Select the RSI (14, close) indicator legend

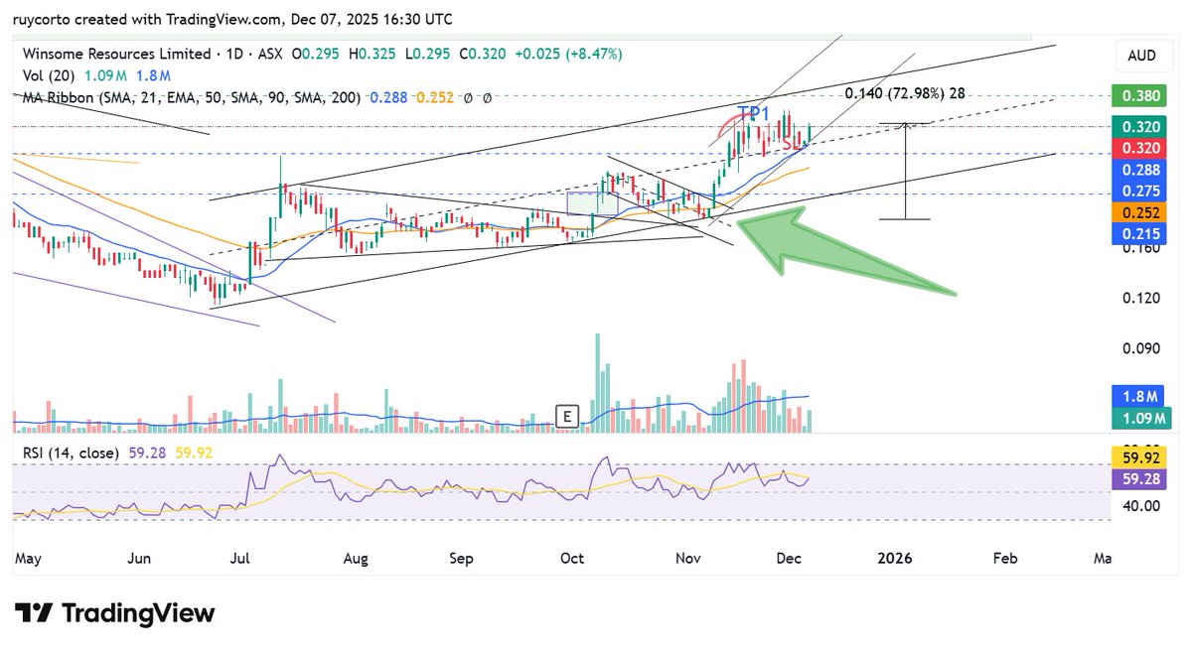click(72, 453)
